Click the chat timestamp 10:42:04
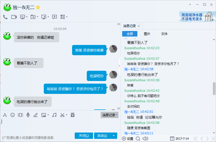216x142 pixels. [60, 29]
